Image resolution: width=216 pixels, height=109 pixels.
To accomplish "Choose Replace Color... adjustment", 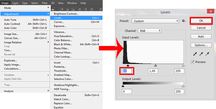I will [76, 103].
